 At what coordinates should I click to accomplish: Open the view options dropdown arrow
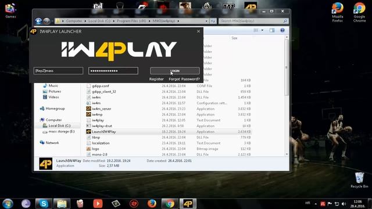pos(262,30)
